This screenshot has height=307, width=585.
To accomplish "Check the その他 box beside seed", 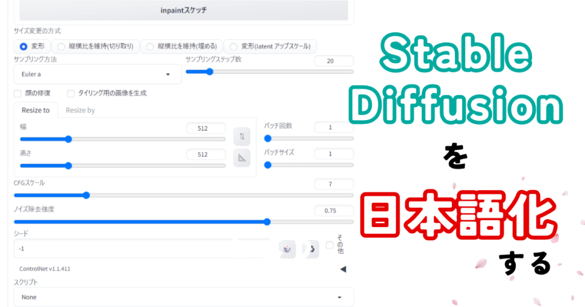I will pyautogui.click(x=330, y=245).
